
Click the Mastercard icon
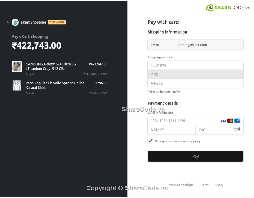pyautogui.click(x=230, y=121)
